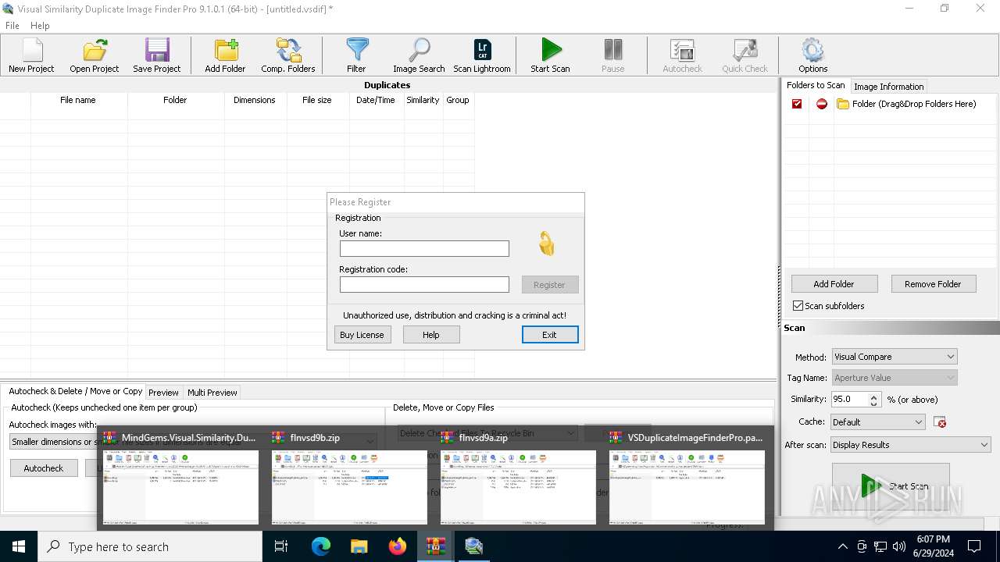Click WinRAR taskbar icon

pos(436,546)
